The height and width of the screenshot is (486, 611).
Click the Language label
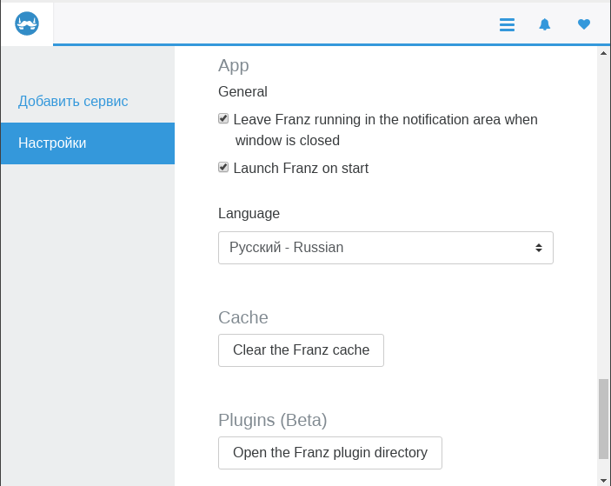[249, 214]
